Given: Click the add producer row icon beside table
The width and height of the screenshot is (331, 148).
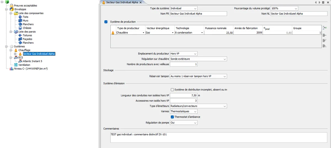Looking at the screenshot, I should 324,27.
